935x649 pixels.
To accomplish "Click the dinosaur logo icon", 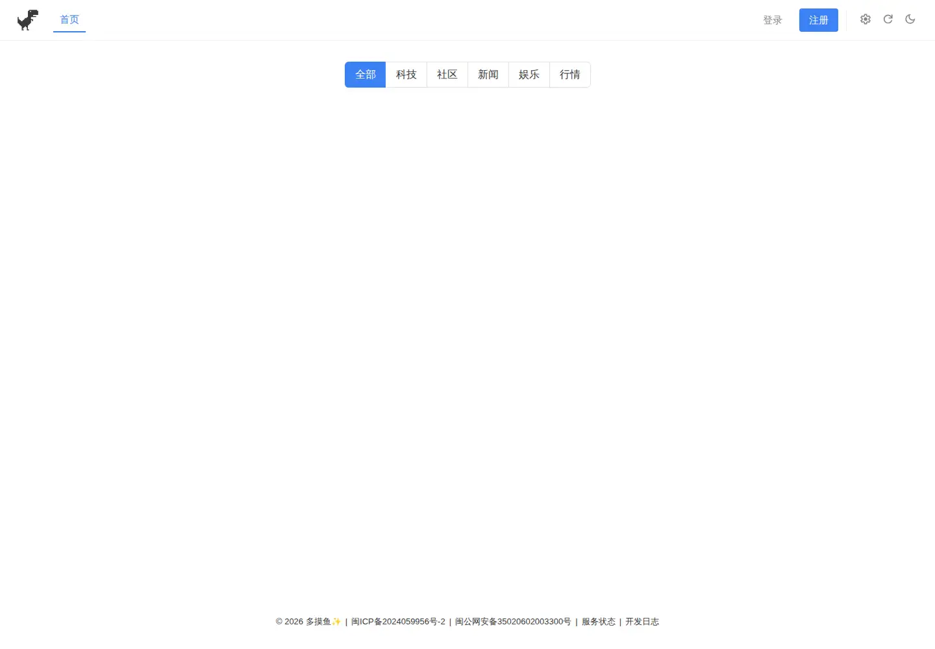I will click(28, 20).
